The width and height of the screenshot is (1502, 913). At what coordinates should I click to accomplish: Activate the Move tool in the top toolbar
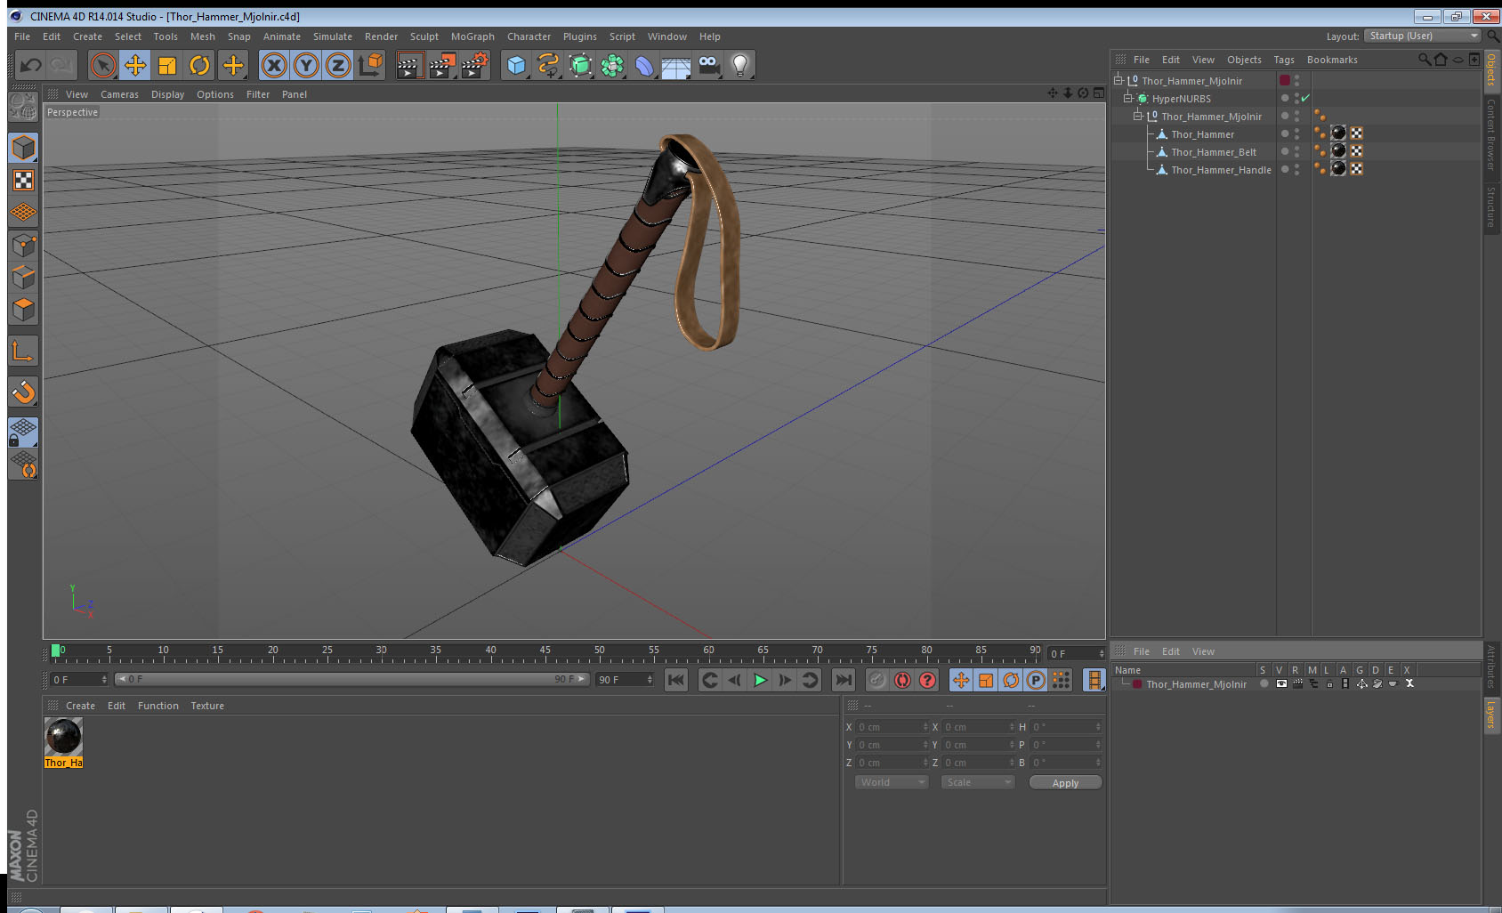point(135,65)
